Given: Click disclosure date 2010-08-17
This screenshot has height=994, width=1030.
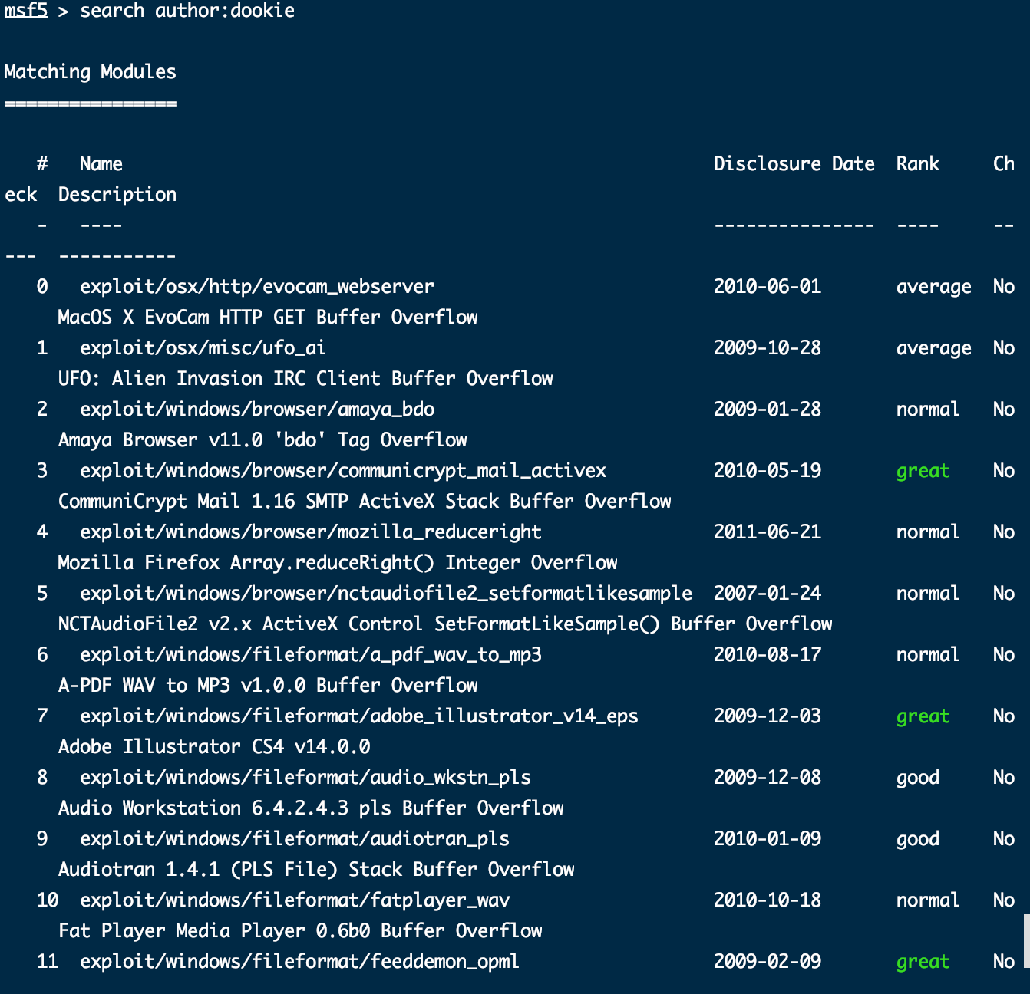Looking at the screenshot, I should (768, 655).
